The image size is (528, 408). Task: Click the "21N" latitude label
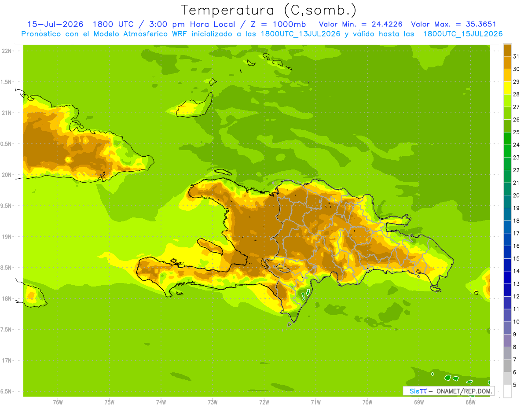(7, 113)
